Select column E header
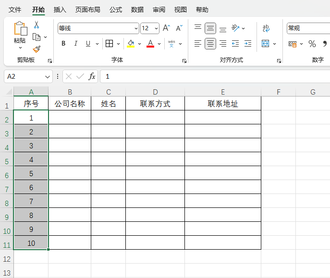The height and width of the screenshot is (278, 330). 223,92
